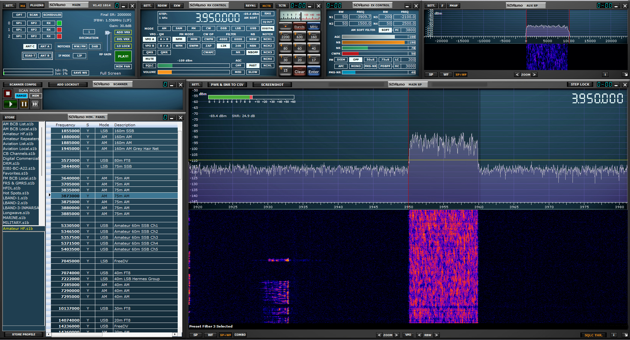This screenshot has width=630, height=340.
Task: Open info icon in Main SP window
Action: [x=613, y=335]
